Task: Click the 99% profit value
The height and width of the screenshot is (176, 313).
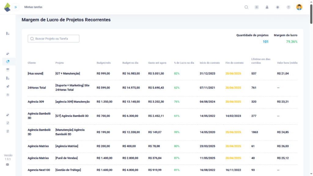Action: pos(177,132)
